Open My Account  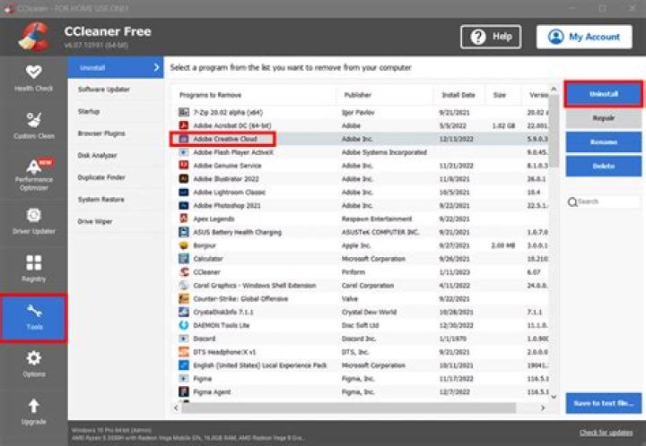coord(584,37)
